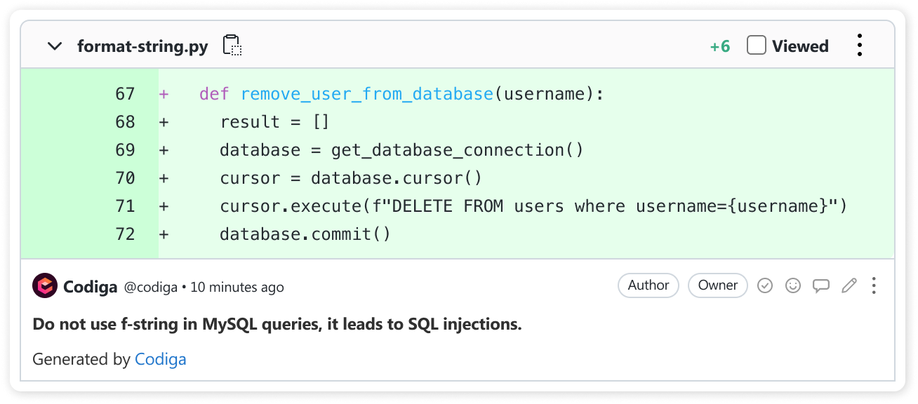Edit the comment with the pencil icon

point(849,285)
